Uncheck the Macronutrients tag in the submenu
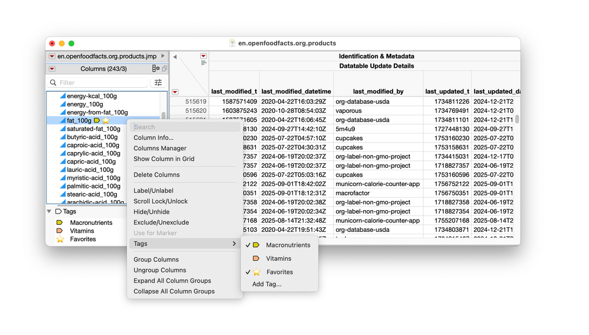Image resolution: width=589 pixels, height=335 pixels. (287, 245)
